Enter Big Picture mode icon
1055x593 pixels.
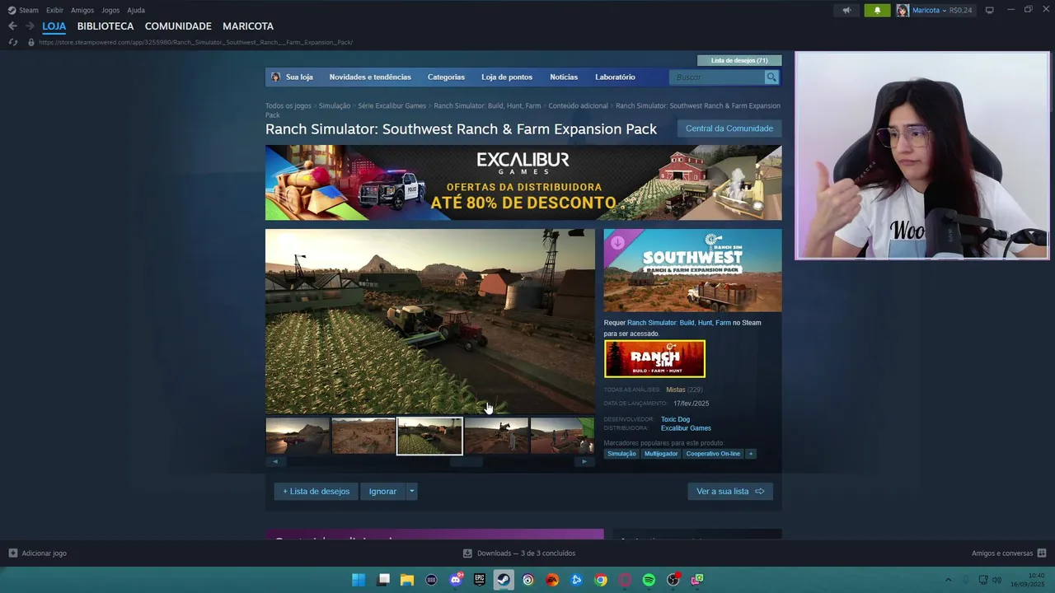pos(990,10)
